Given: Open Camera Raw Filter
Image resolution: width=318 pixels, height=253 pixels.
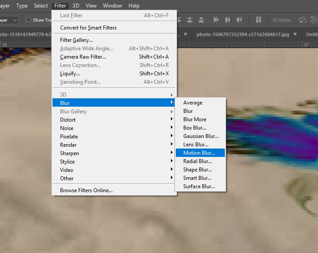Looking at the screenshot, I should click(114, 57).
